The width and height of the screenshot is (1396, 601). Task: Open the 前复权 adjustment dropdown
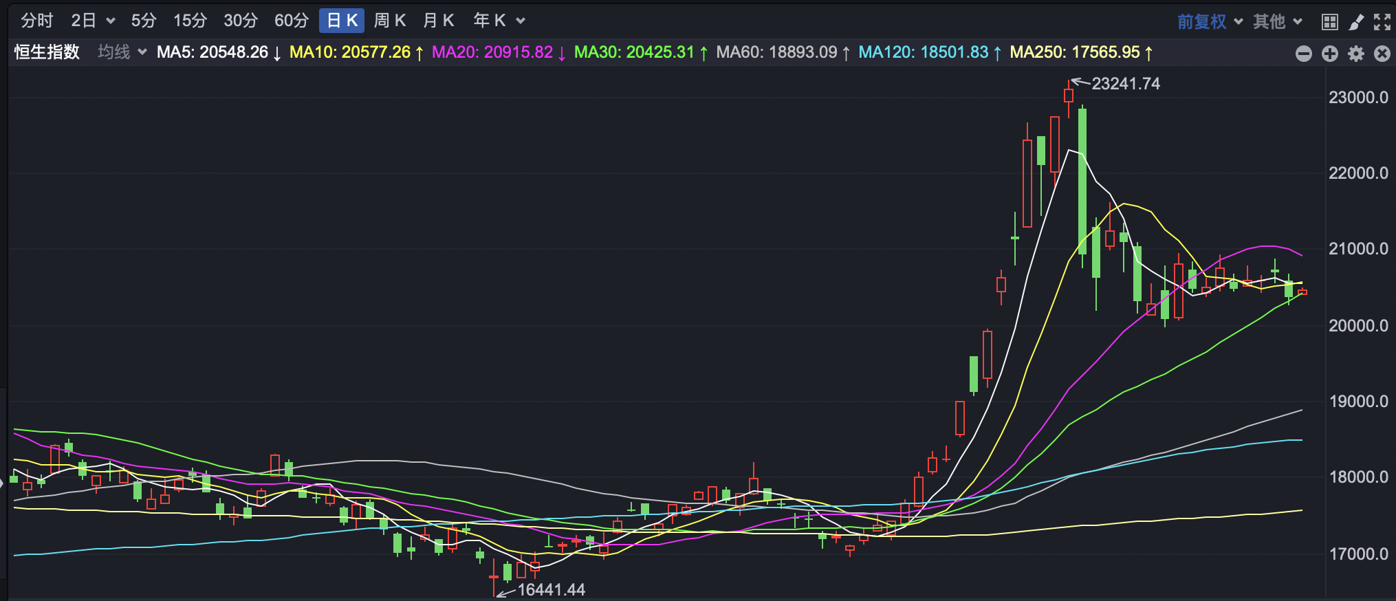tap(1210, 21)
